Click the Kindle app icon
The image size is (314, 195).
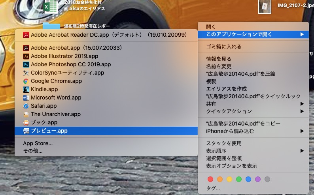(26, 89)
